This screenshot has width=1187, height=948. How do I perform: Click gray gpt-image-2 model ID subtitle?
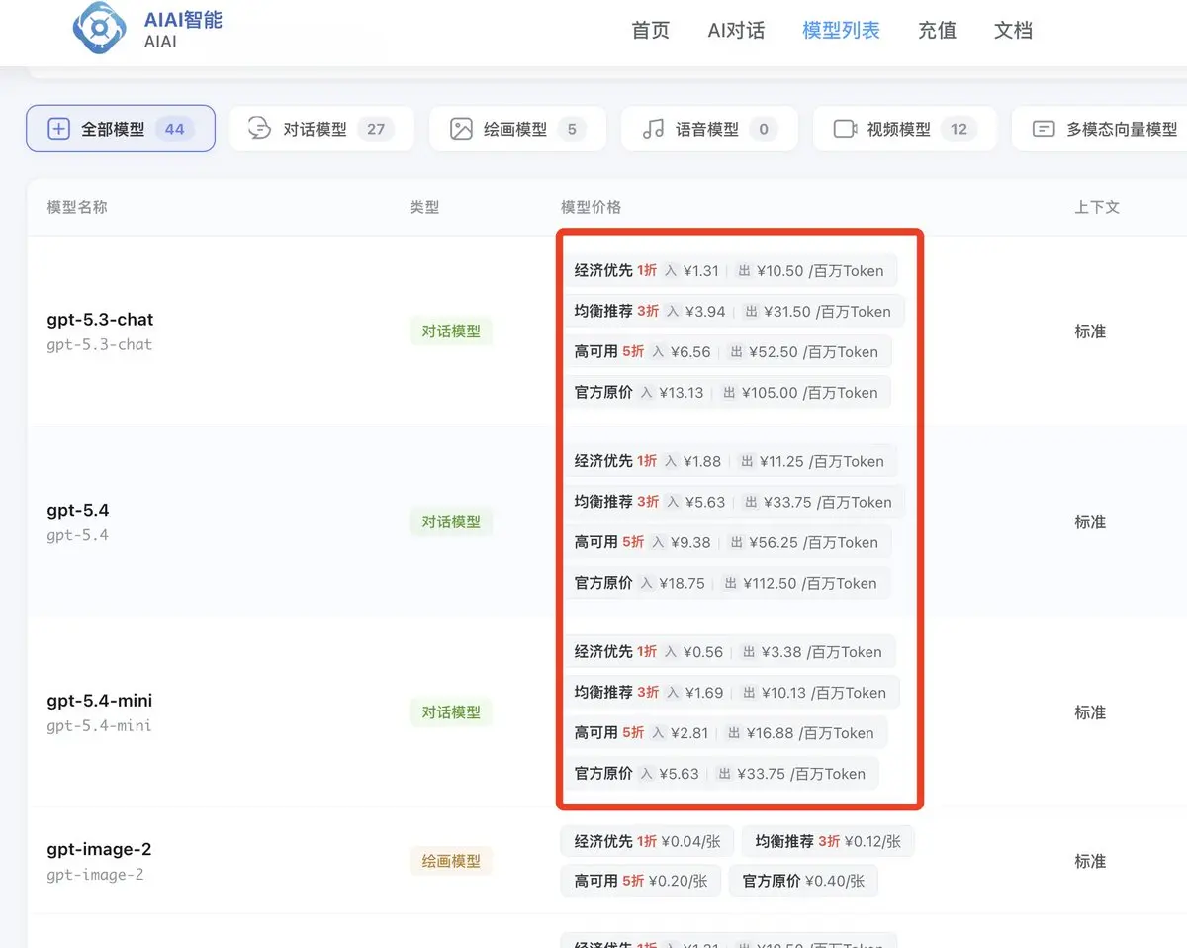tap(95, 875)
